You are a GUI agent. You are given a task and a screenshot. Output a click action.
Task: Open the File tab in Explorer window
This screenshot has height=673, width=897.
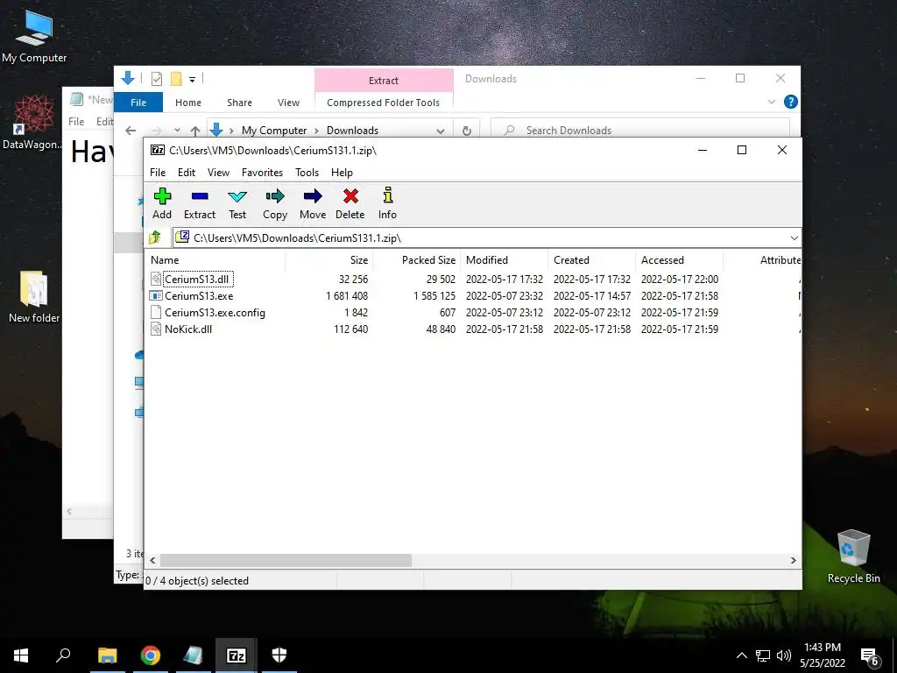[138, 103]
